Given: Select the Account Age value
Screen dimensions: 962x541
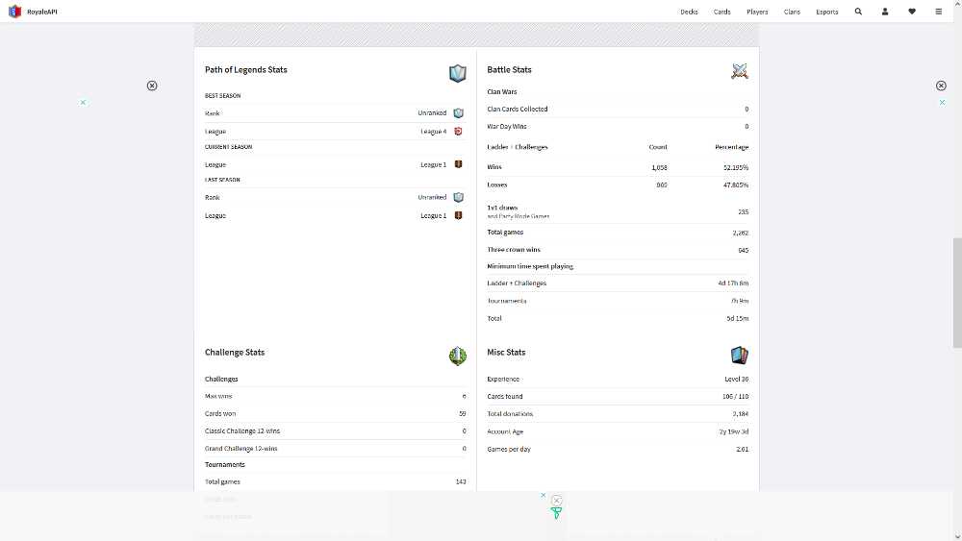Looking at the screenshot, I should click(734, 431).
